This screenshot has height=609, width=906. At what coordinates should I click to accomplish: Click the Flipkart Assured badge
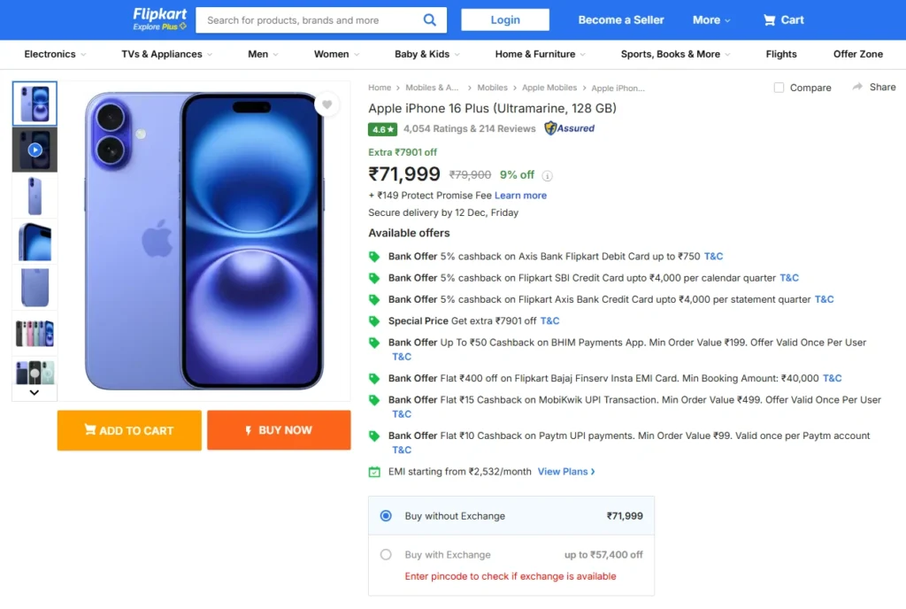click(x=569, y=128)
